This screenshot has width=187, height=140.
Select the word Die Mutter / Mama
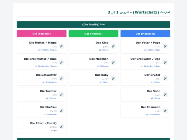(x=43, y=43)
